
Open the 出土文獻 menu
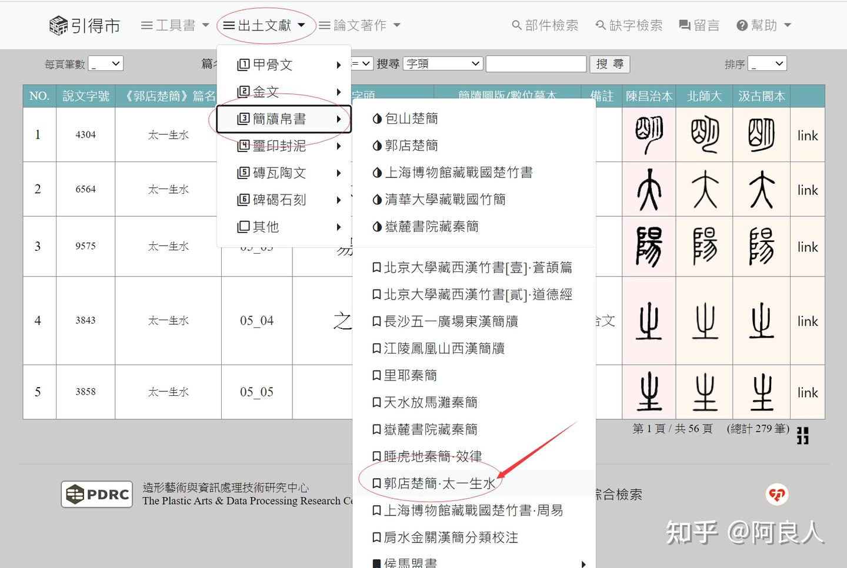click(x=265, y=25)
